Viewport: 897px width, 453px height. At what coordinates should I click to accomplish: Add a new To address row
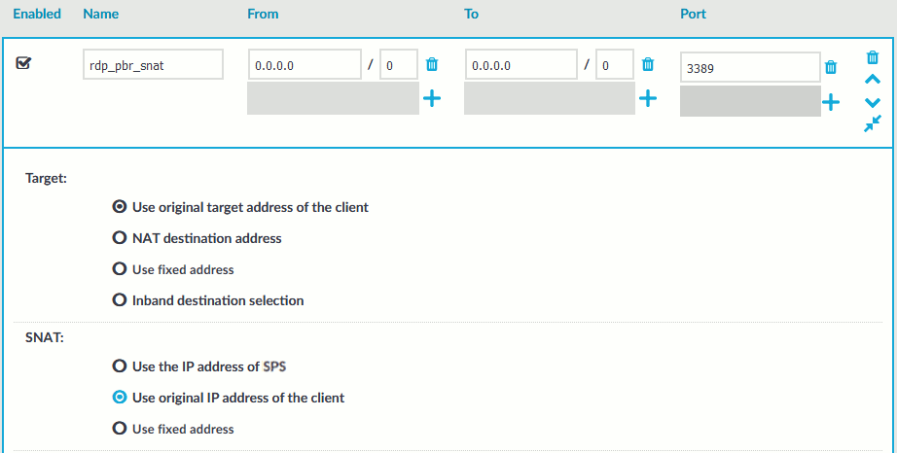(x=648, y=99)
